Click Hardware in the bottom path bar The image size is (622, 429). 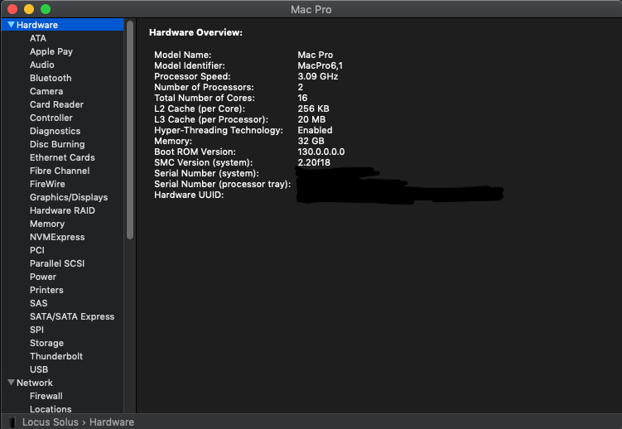point(112,422)
